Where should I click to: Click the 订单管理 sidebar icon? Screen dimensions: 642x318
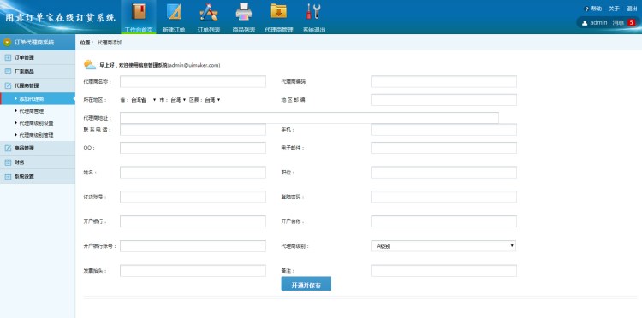[x=8, y=57]
